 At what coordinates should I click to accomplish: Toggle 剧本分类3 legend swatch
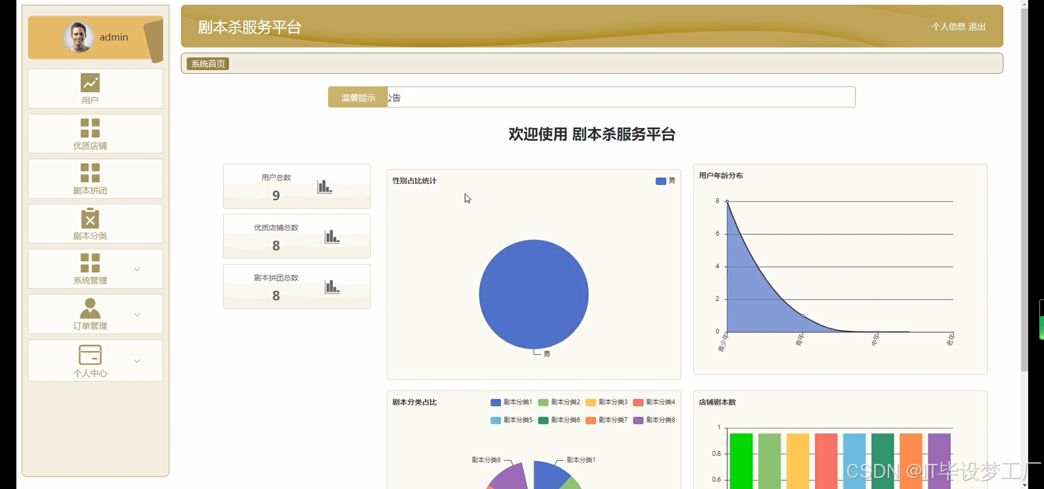(x=591, y=402)
